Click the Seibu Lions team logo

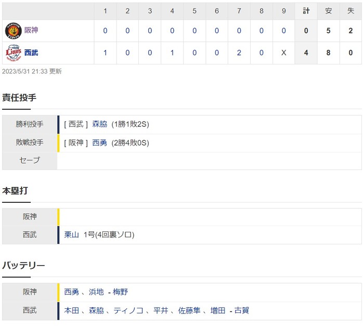coord(13,53)
